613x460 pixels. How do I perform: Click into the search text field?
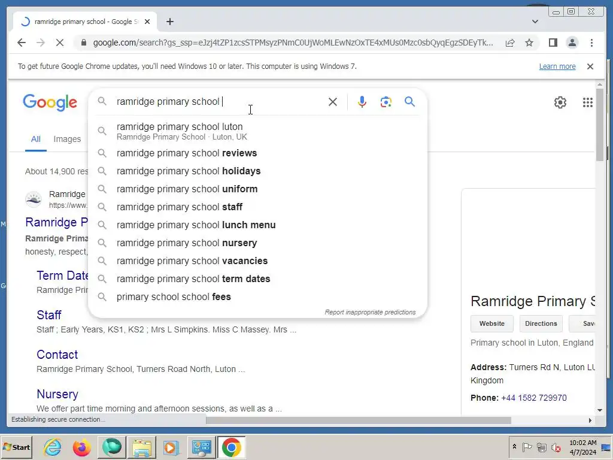coord(219,102)
